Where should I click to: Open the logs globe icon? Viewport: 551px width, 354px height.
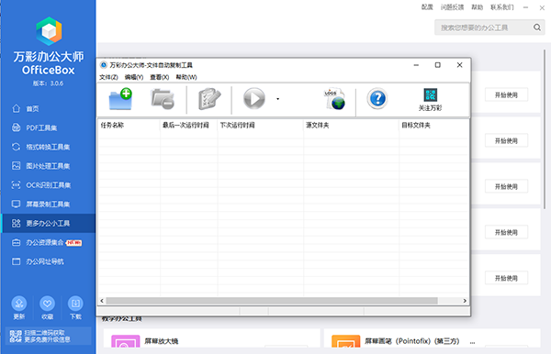[334, 99]
